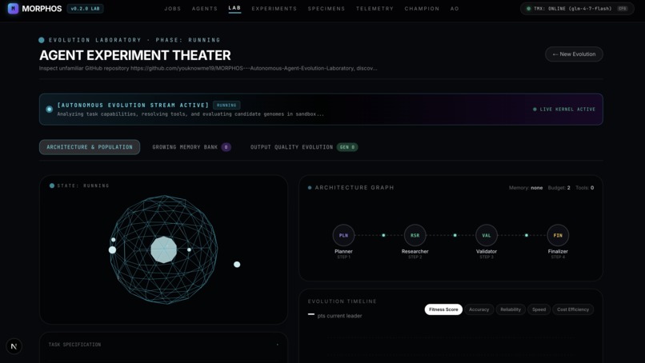
Task: Select the Speed metric filter
Action: click(539, 309)
